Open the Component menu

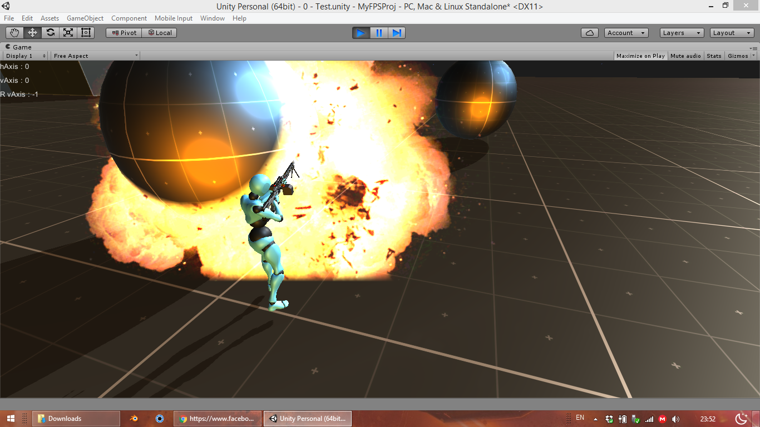point(129,18)
